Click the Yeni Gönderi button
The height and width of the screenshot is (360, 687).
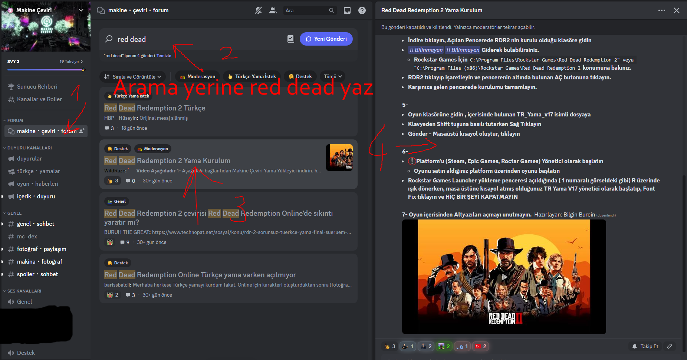[326, 39]
